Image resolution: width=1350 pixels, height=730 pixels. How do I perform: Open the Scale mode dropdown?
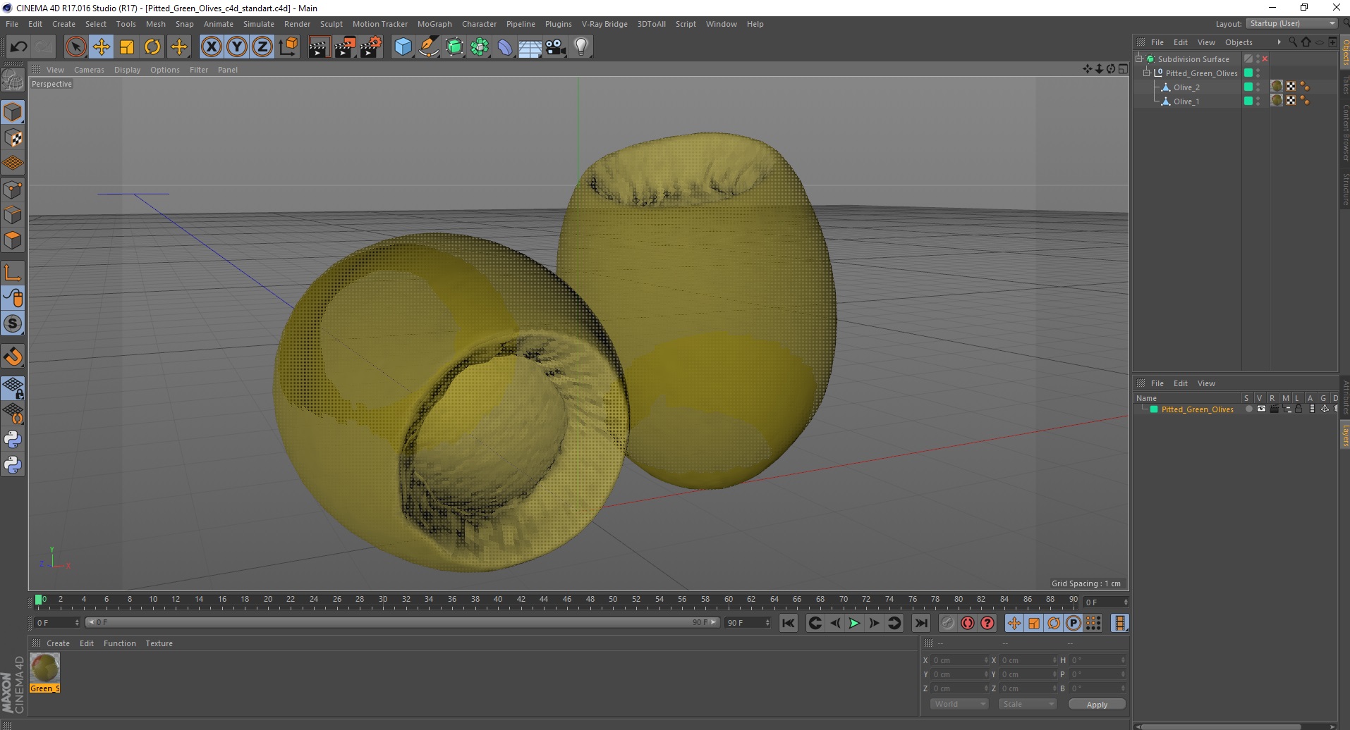tap(1028, 704)
